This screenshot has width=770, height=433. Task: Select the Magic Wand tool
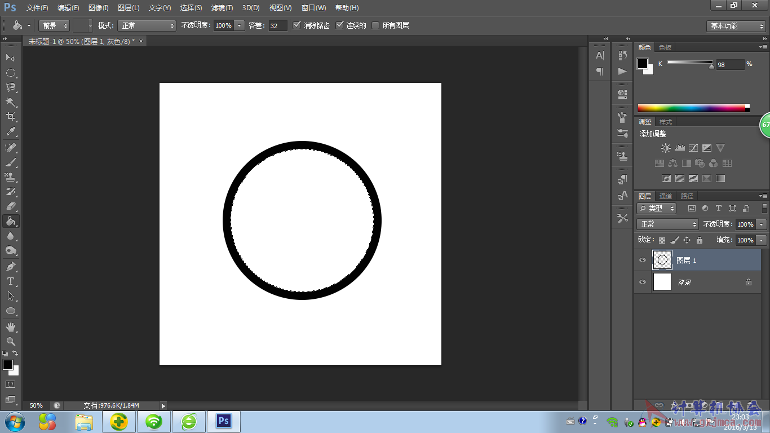pos(11,102)
